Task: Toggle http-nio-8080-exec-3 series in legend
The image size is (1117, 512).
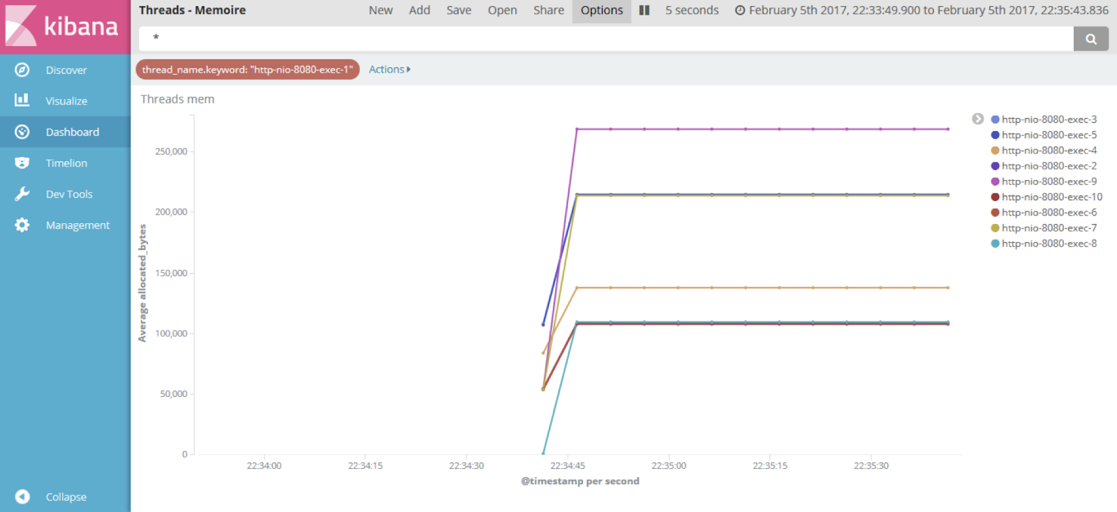Action: (x=1049, y=119)
